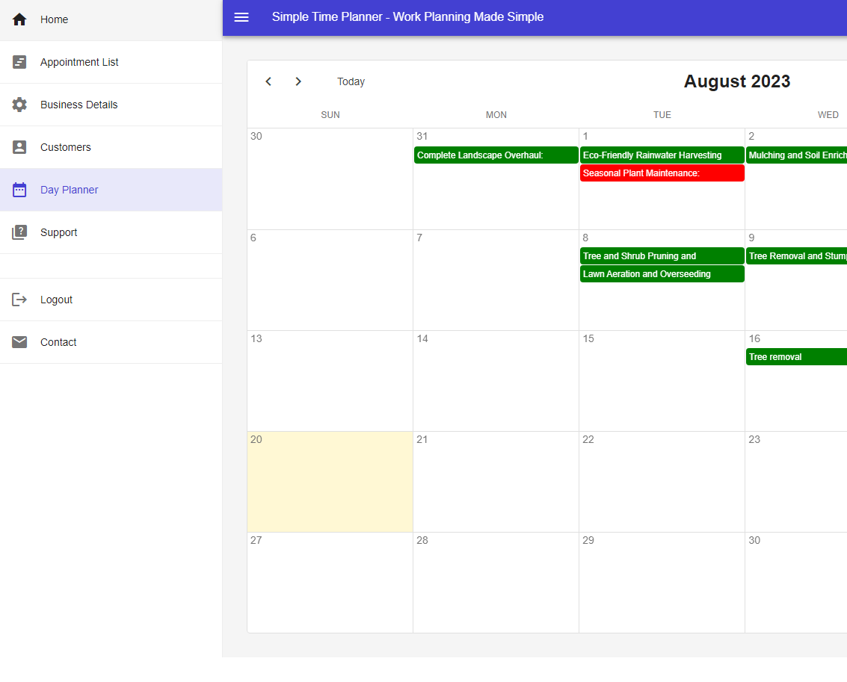Open Business Details menu item
Screen dimensions: 847x682
pos(111,105)
